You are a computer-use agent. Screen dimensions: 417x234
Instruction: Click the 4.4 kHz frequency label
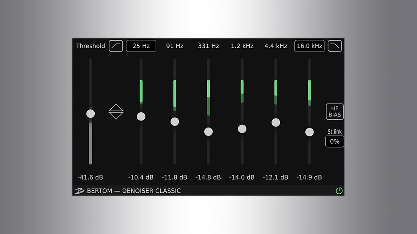pyautogui.click(x=276, y=46)
